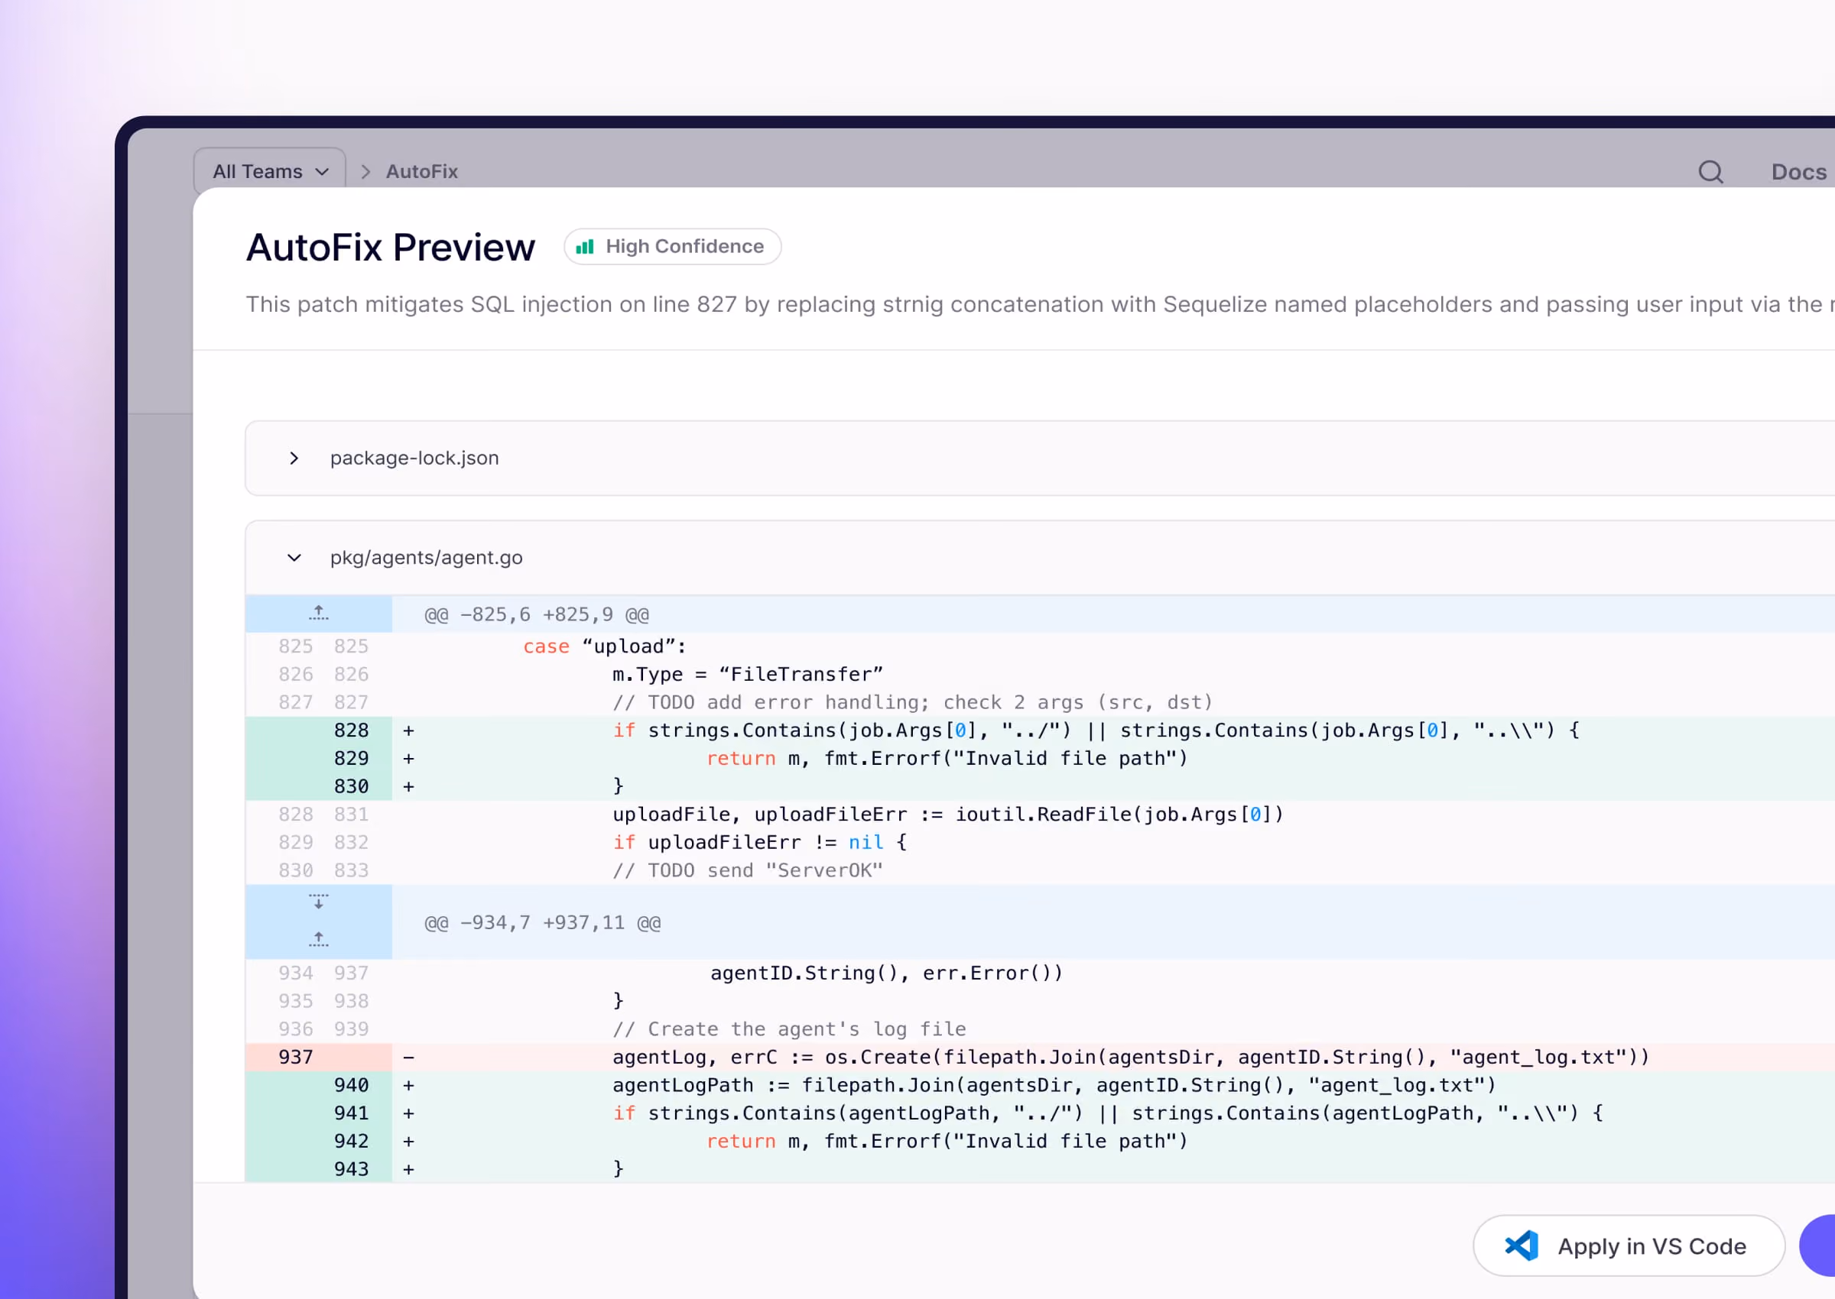Click the Create the agent's log file comment
This screenshot has width=1835, height=1299.
[x=789, y=1029]
